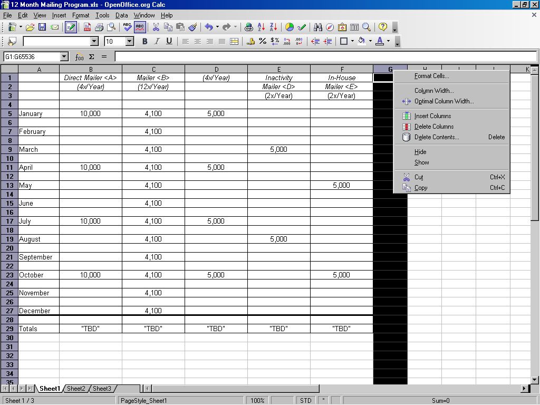
Task: Open the Navigator compass icon
Action: click(x=330, y=27)
